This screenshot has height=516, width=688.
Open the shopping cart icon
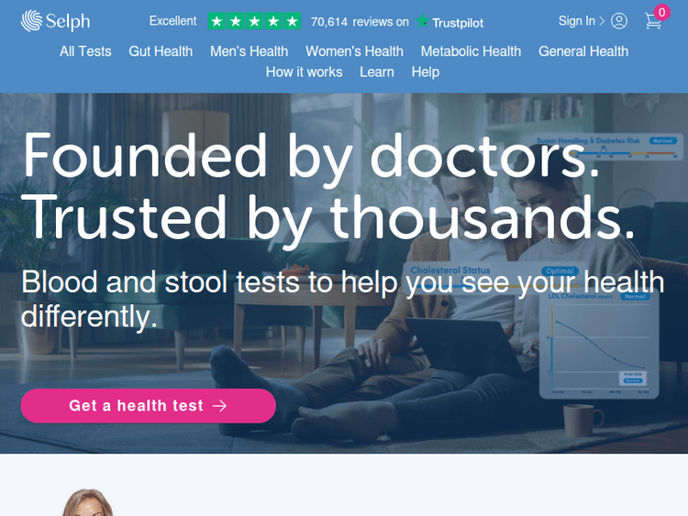(653, 20)
